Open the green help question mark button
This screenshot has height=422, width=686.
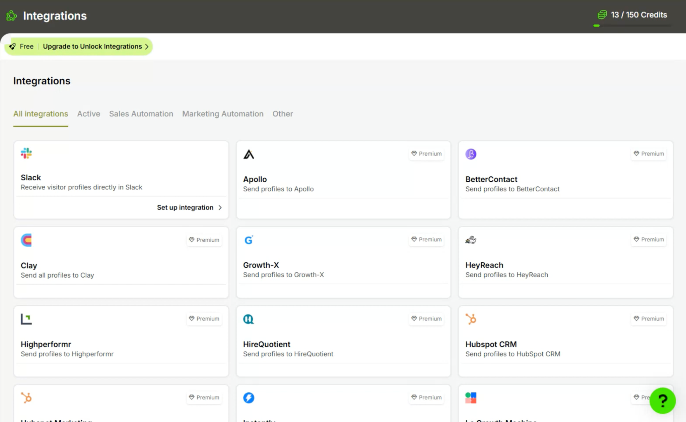663,401
